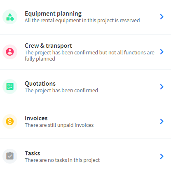Screen dimensions: 171x171
Task: Click 'The project has been confirmed' status
Action: (61, 91)
